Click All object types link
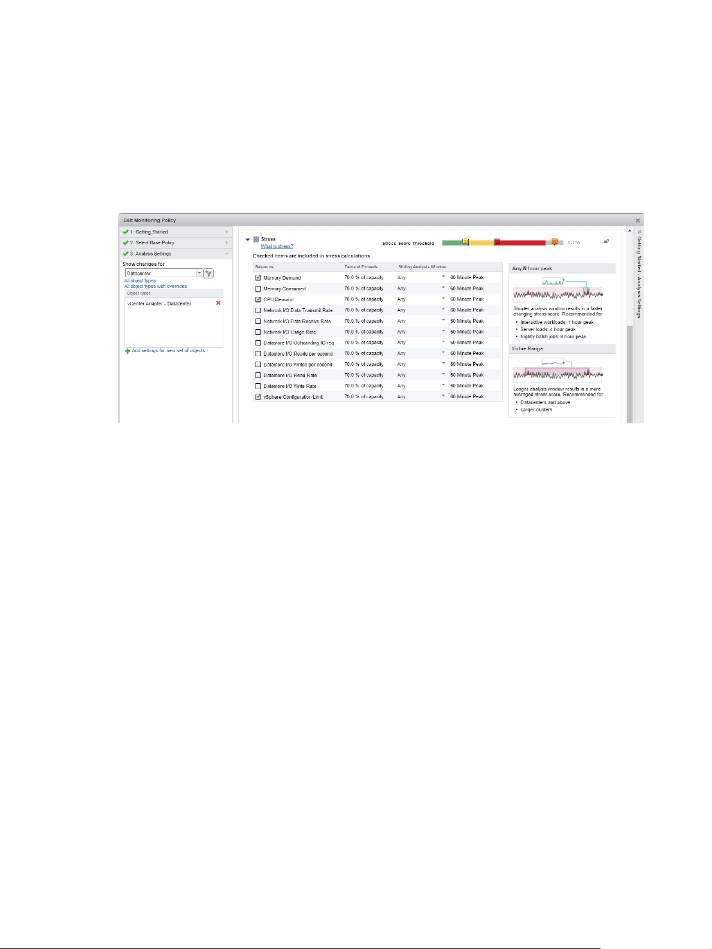Screen dimensions: 712x949 (140, 280)
